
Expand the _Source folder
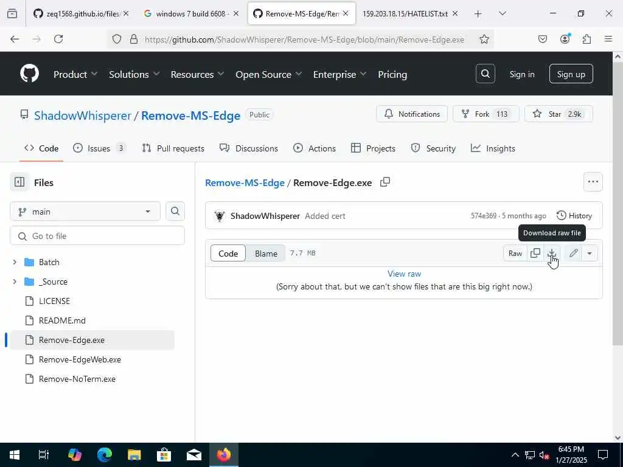[15, 282]
